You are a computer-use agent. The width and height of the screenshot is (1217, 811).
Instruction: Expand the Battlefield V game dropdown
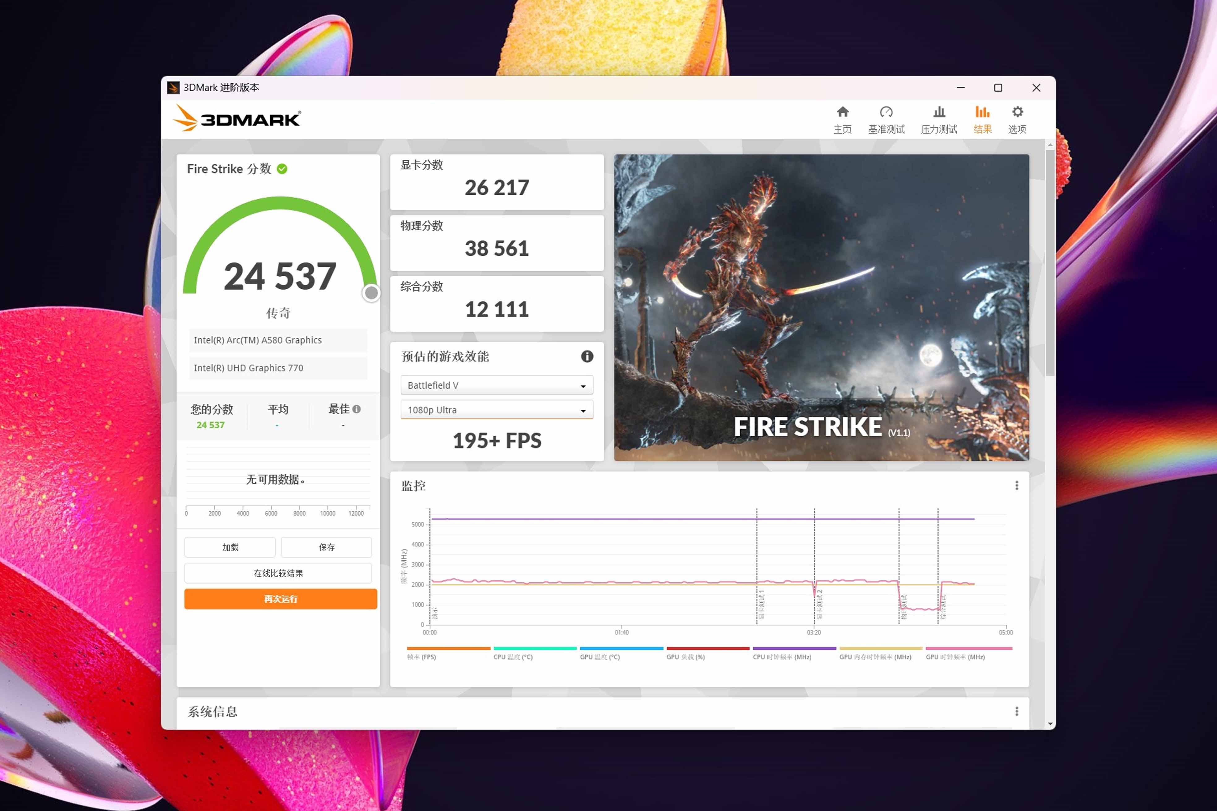coord(497,385)
